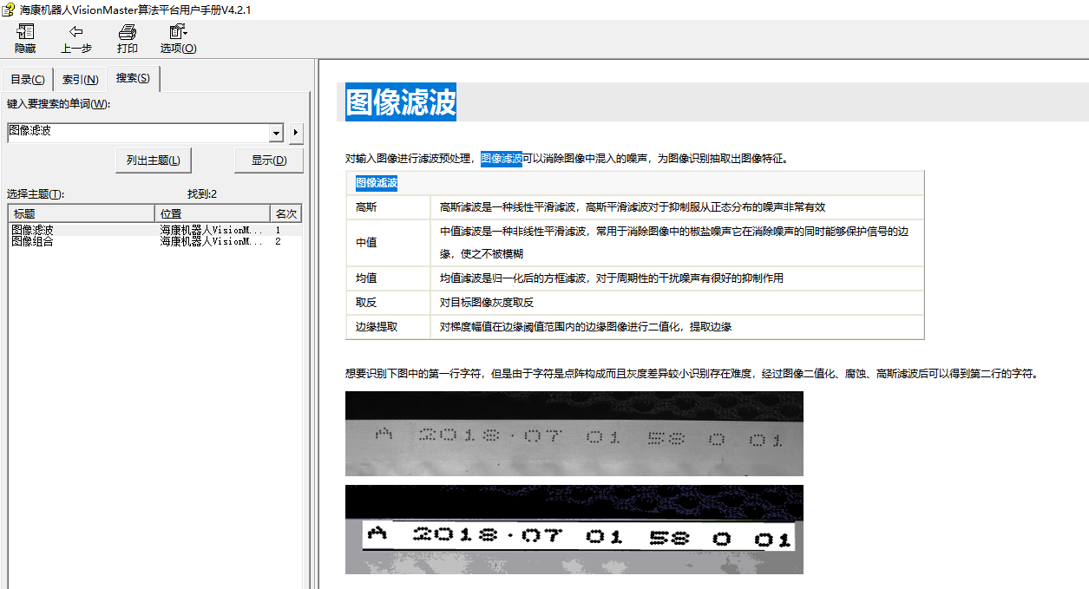Image resolution: width=1089 pixels, height=589 pixels.
Task: Switch to the 目录(C) tab
Action: tap(28, 80)
